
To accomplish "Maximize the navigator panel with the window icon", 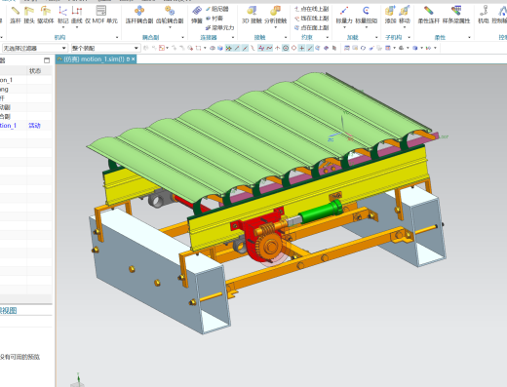I will click(47, 60).
